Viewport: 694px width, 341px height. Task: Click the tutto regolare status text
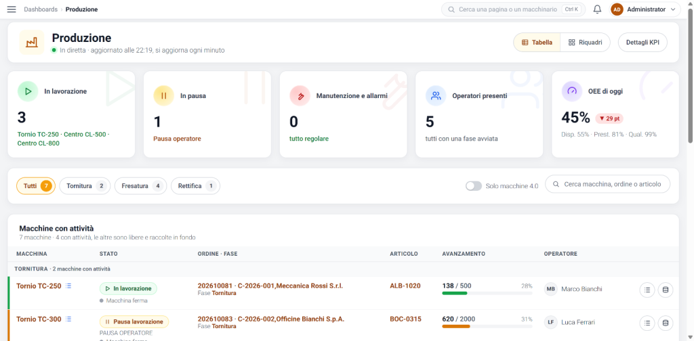(309, 139)
